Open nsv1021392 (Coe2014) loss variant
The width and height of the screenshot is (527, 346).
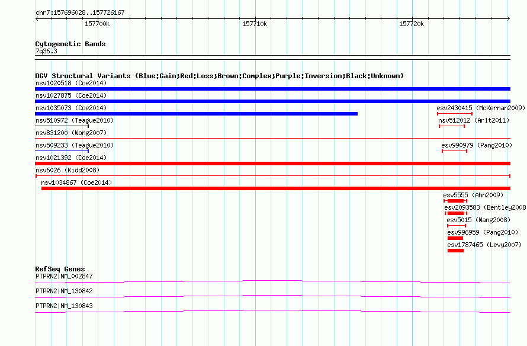[x=71, y=158]
